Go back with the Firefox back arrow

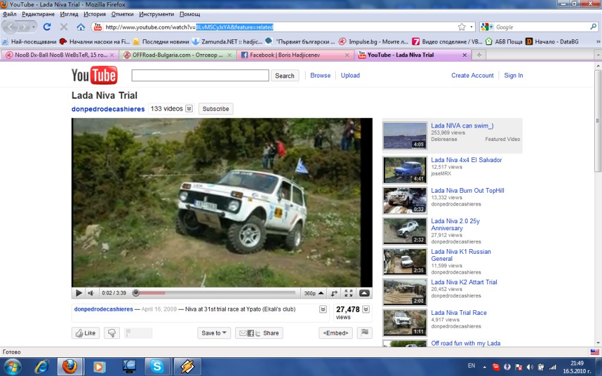pos(11,27)
